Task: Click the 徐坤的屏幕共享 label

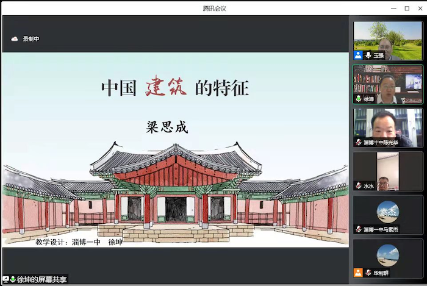Action: [x=41, y=279]
